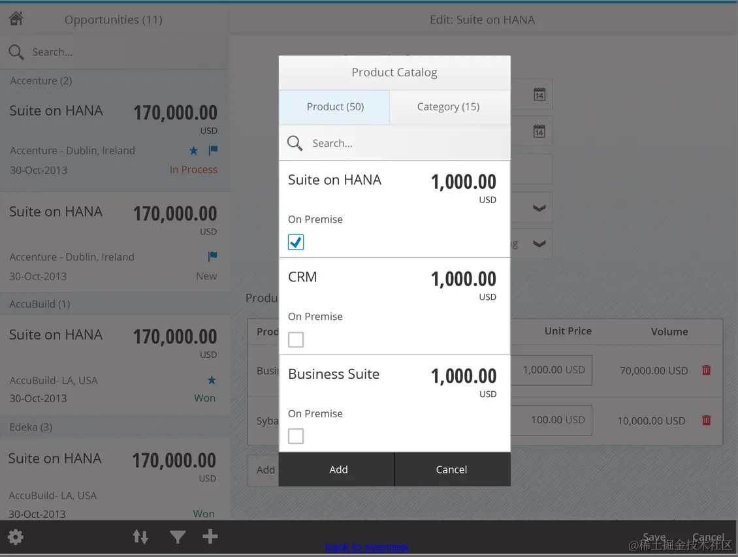The width and height of the screenshot is (738, 557).
Task: Open the sort arrows in footer
Action: pyautogui.click(x=140, y=537)
